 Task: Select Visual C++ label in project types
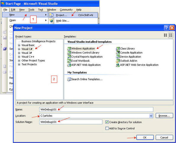28,57
